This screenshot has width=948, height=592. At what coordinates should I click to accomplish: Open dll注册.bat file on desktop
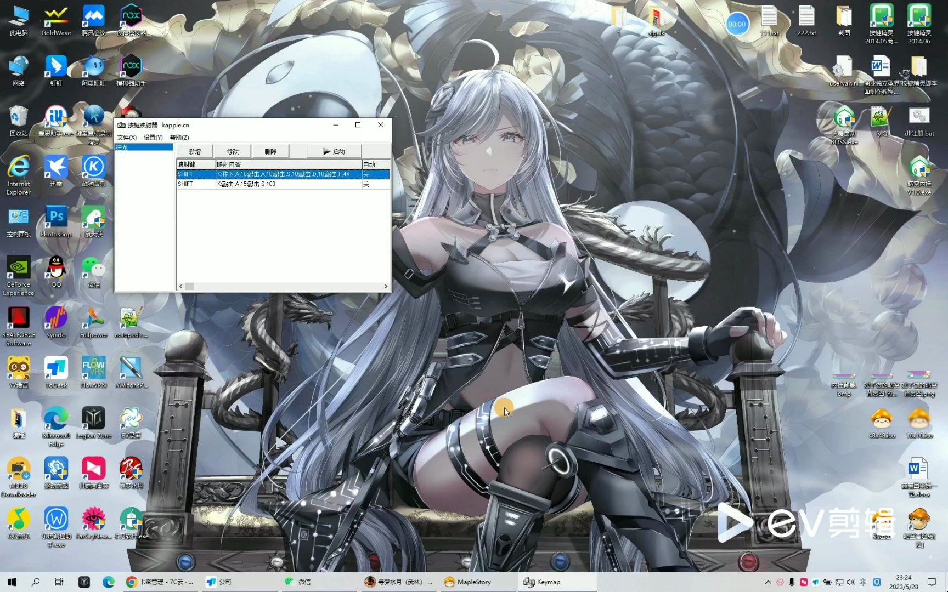pos(919,121)
